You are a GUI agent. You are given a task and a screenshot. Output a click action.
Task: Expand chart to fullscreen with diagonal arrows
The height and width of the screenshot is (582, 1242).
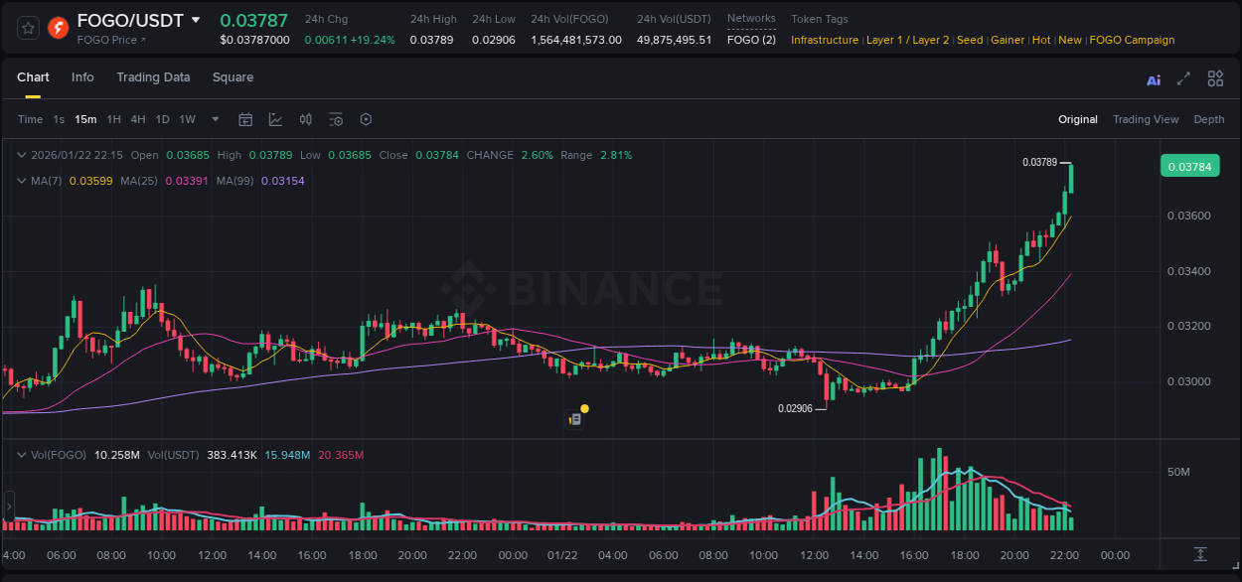point(1183,79)
